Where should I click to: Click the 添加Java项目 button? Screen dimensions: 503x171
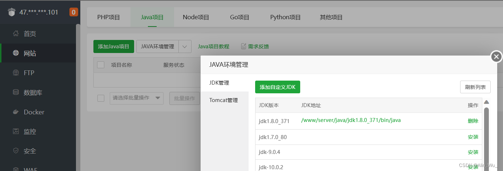click(x=114, y=46)
